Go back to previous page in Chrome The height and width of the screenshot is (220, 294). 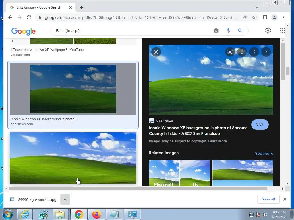coord(10,17)
